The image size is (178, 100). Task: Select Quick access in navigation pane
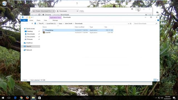pyautogui.click(x=30, y=29)
